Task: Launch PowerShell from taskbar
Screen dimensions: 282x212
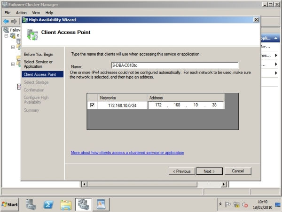Action: 48,204
